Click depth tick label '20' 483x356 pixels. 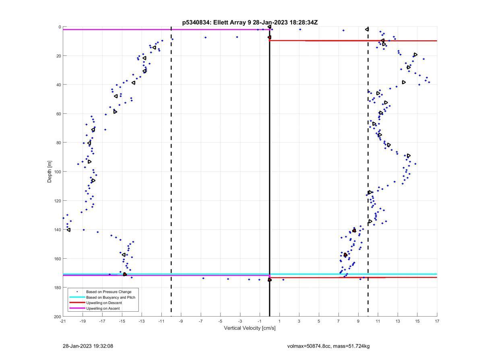tap(59, 56)
